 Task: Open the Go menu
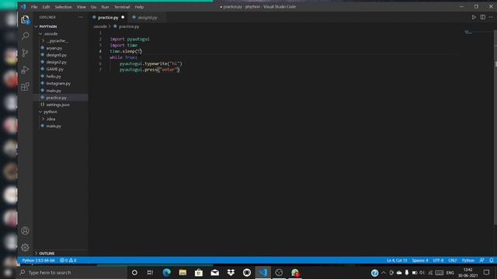pyautogui.click(x=93, y=7)
